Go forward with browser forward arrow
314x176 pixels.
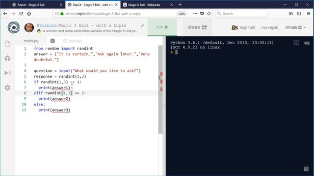pyautogui.click(x=13, y=14)
